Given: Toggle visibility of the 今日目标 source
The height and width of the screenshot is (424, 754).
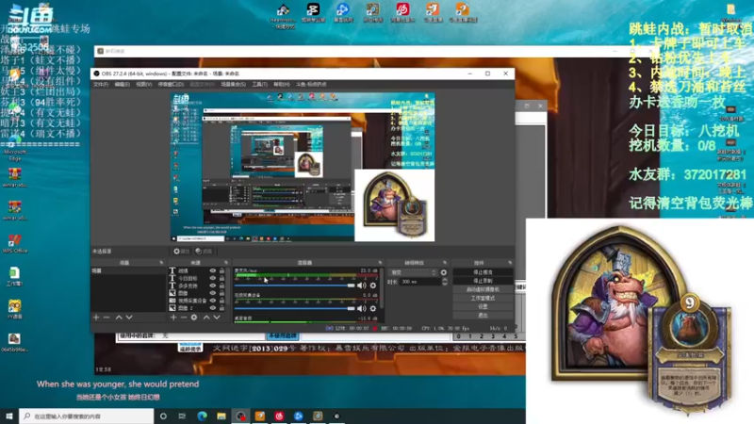Looking at the screenshot, I should click(212, 278).
